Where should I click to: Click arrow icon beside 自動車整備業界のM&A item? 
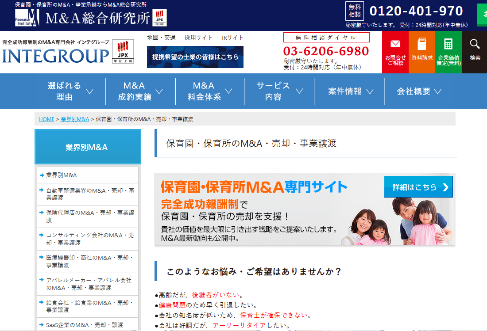[x=42, y=190]
